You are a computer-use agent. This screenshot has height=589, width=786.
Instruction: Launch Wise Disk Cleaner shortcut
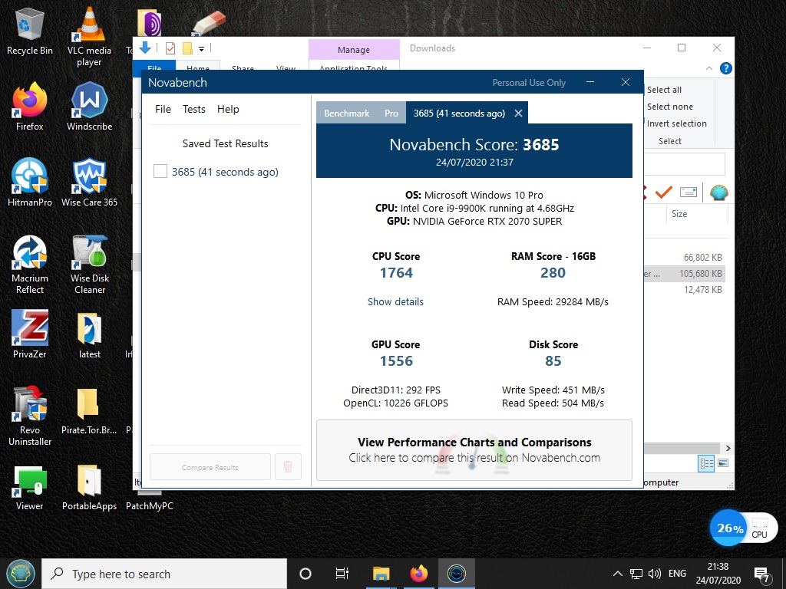click(x=89, y=265)
